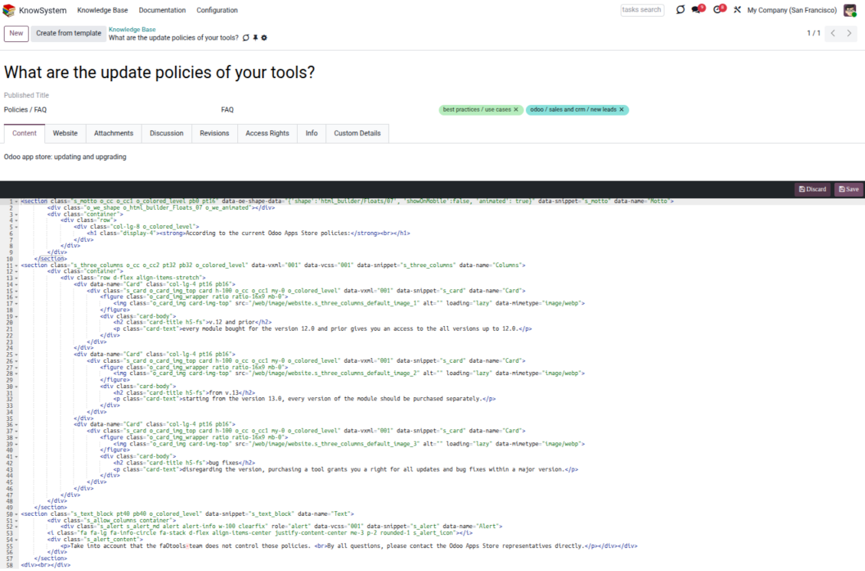Switch to the Access Rights tab
This screenshot has width=865, height=571.
267,133
